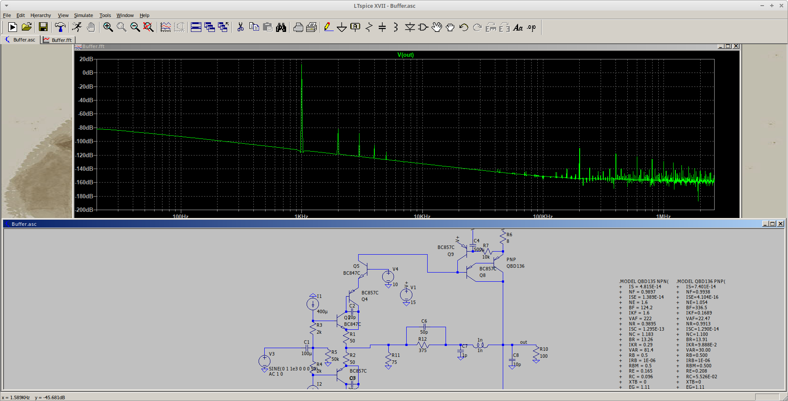Click the Paste clipboard icon

pyautogui.click(x=268, y=27)
